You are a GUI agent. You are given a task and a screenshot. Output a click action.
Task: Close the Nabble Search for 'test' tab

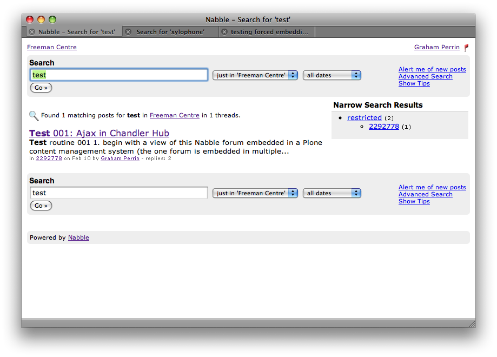[x=32, y=32]
